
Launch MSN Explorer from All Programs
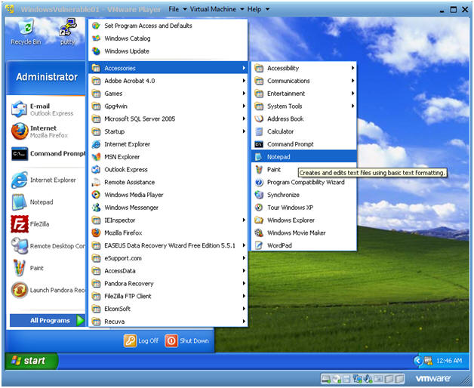tap(168, 157)
